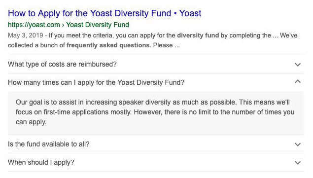
Task: Click the 'May 3, 2019' snippet date
Action: pos(25,36)
